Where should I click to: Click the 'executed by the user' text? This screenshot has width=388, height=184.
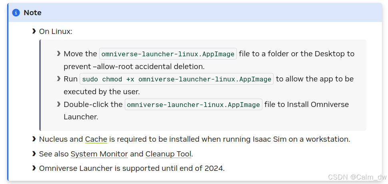(x=102, y=91)
